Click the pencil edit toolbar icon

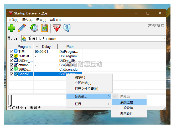(22, 28)
